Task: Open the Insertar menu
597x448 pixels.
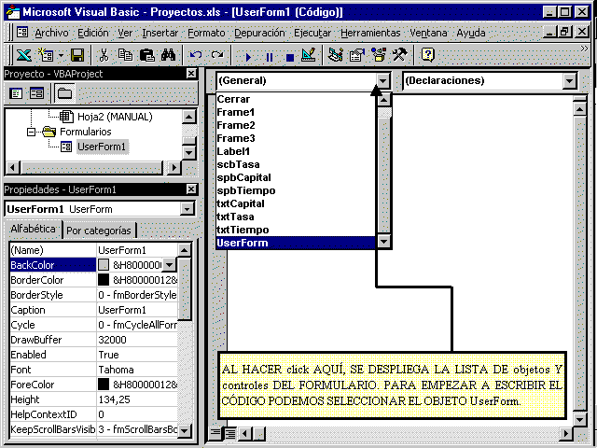Action: point(160,34)
